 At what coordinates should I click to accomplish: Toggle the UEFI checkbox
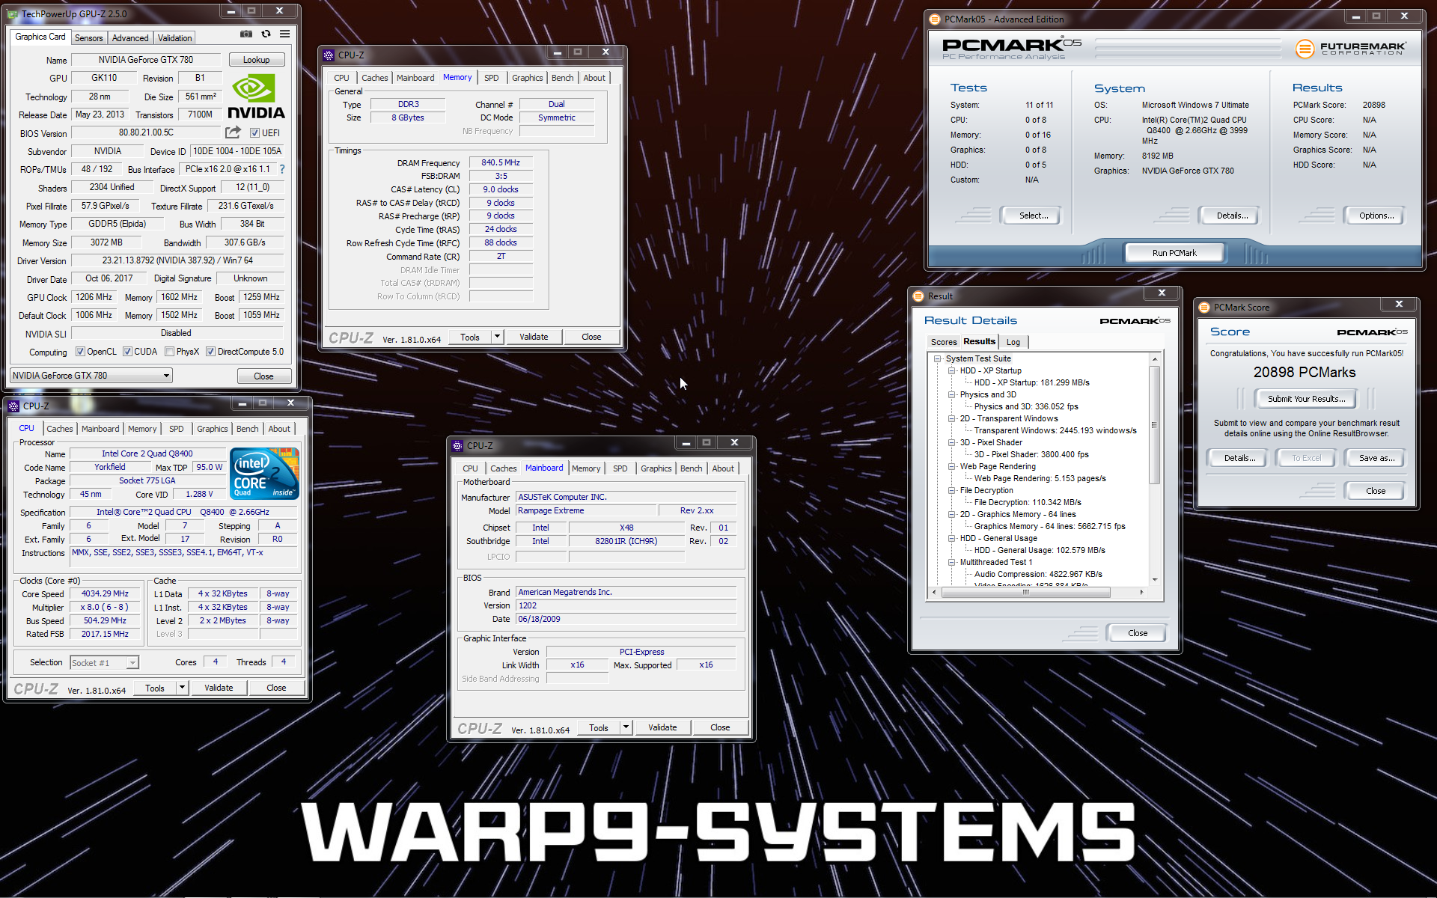point(254,133)
